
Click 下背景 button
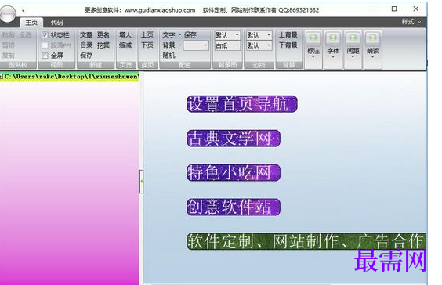(x=288, y=45)
